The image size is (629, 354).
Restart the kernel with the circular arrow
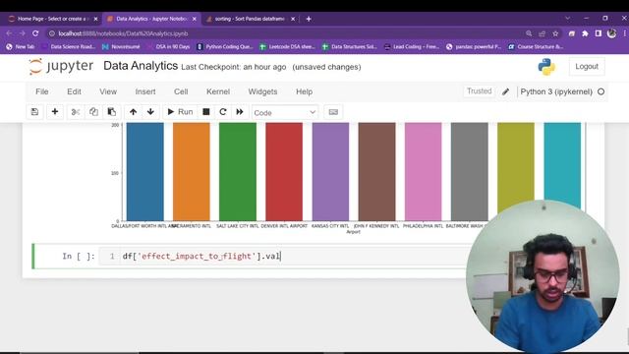tap(223, 112)
